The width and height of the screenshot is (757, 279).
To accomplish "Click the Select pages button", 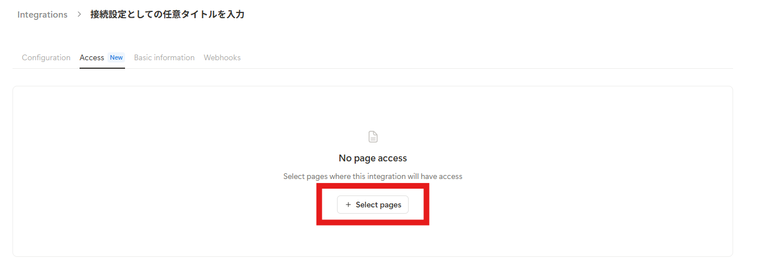I will tap(373, 205).
